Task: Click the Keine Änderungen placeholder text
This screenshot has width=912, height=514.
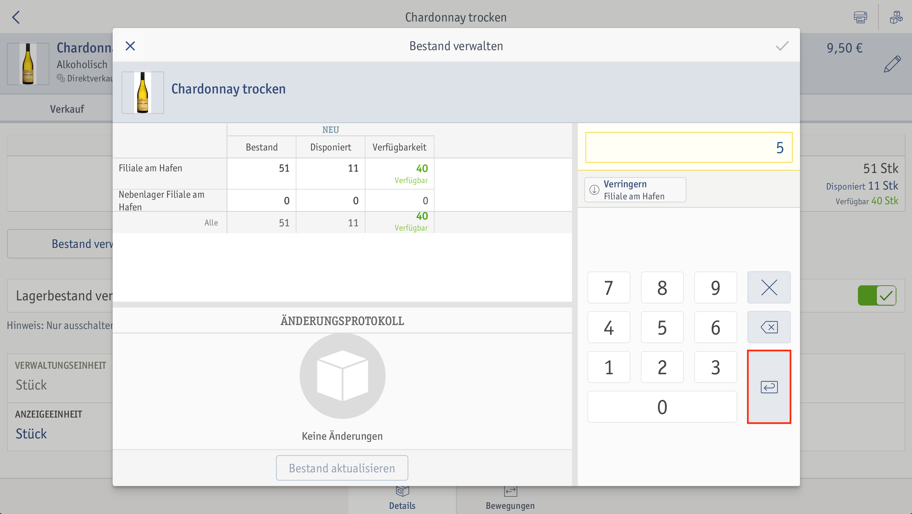Action: tap(342, 436)
